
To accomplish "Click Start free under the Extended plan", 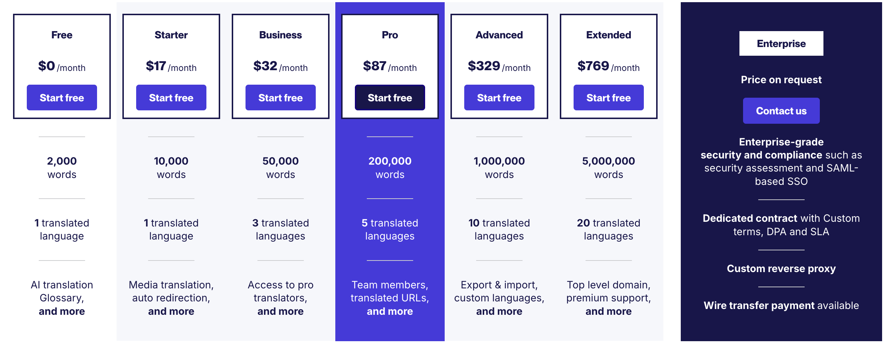I will pos(608,97).
